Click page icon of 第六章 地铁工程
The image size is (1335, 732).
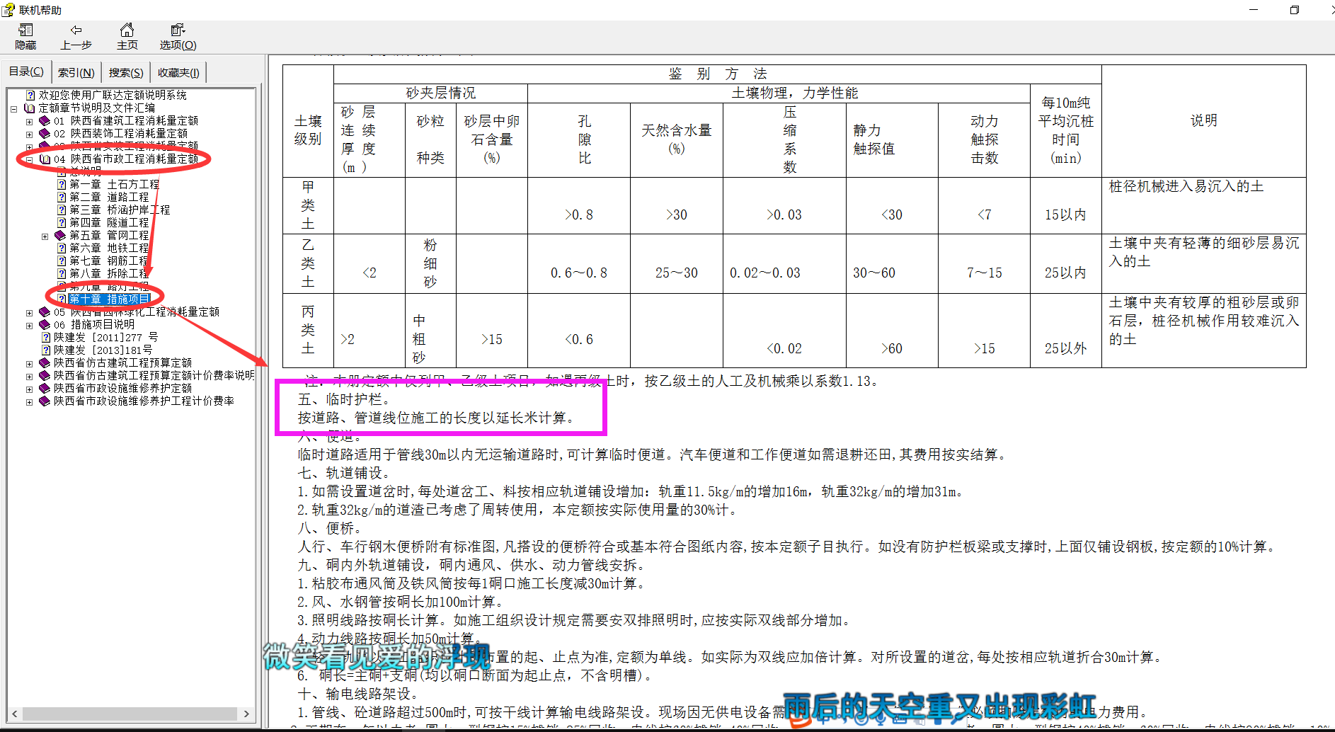pos(62,248)
